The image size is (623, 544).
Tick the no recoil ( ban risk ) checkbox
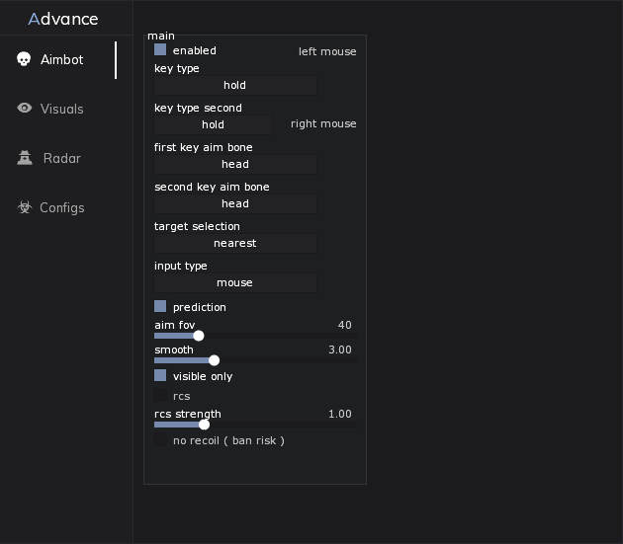click(x=160, y=440)
